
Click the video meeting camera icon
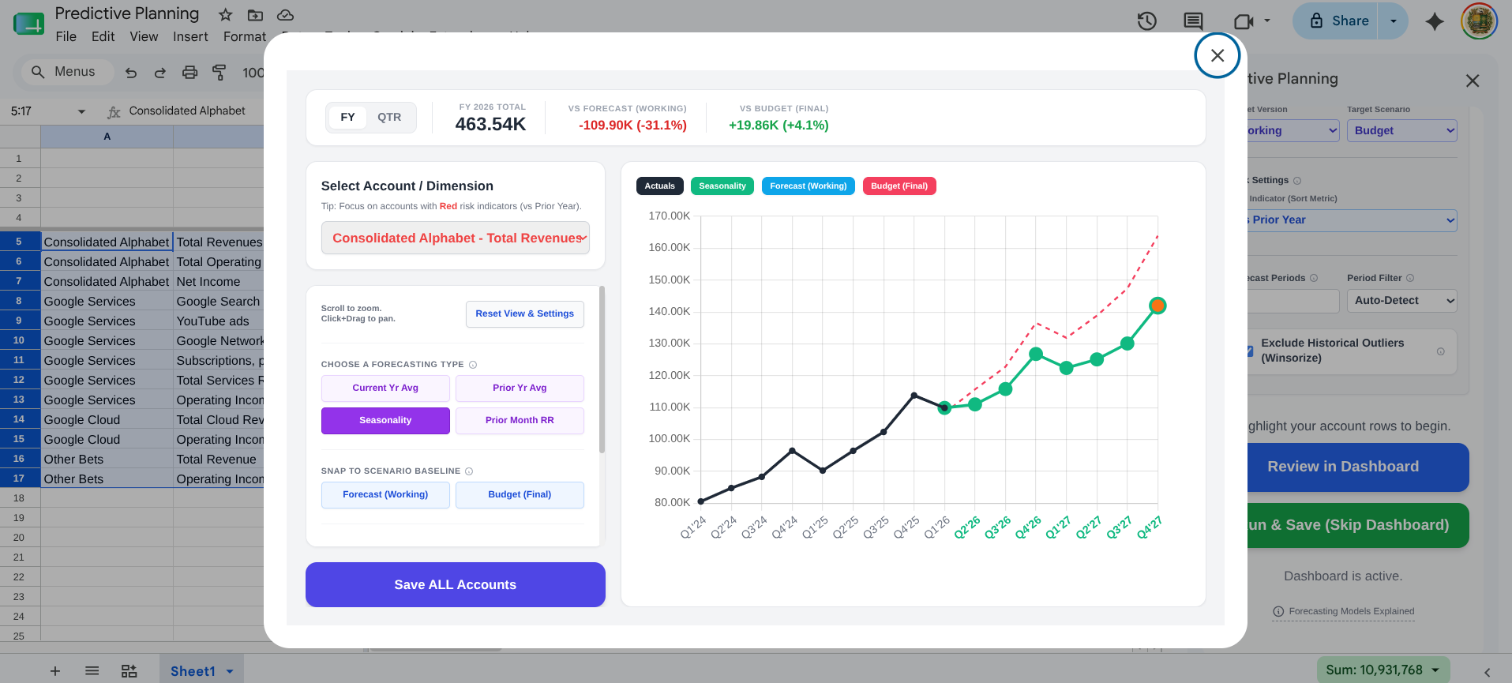[1244, 21]
